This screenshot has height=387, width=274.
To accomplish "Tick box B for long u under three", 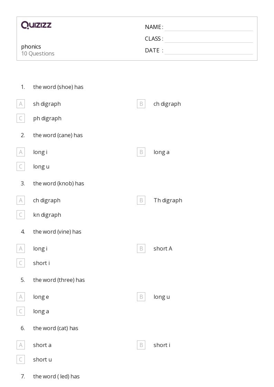I will tap(141, 297).
